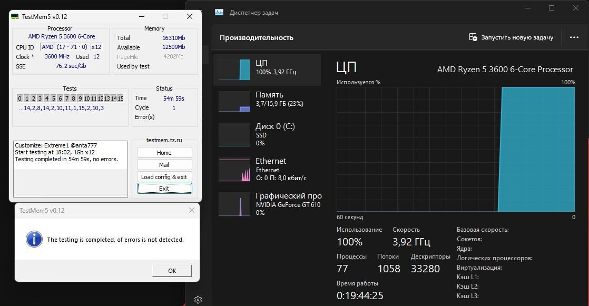Image resolution: width=589 pixels, height=306 pixels.
Task: Minimize the TestMem5 window
Action: pos(142,16)
